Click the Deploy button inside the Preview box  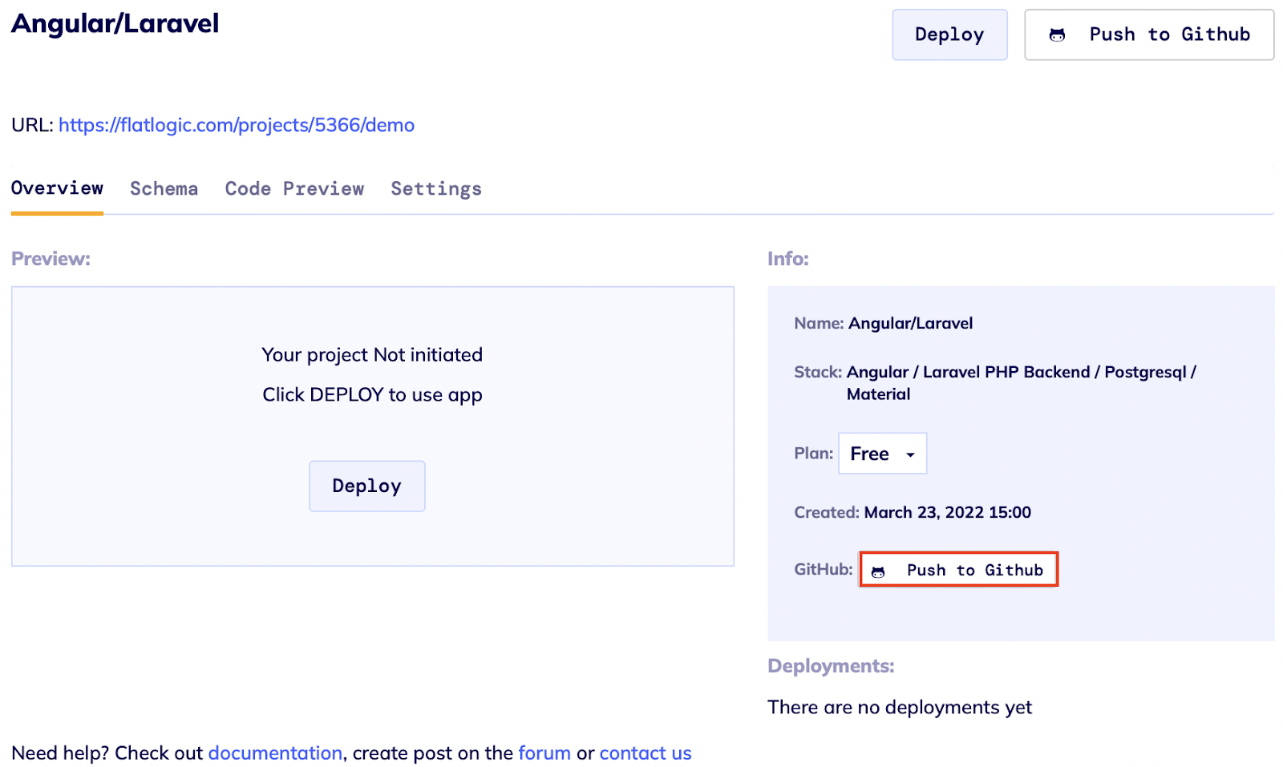point(367,486)
